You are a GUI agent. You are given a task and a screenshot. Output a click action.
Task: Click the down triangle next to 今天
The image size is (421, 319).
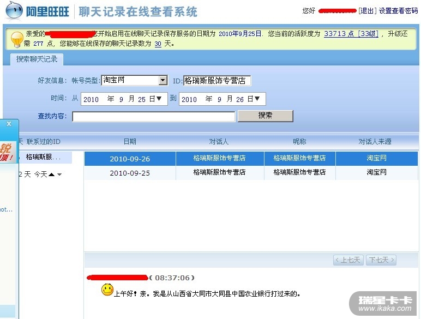[x=59, y=174]
